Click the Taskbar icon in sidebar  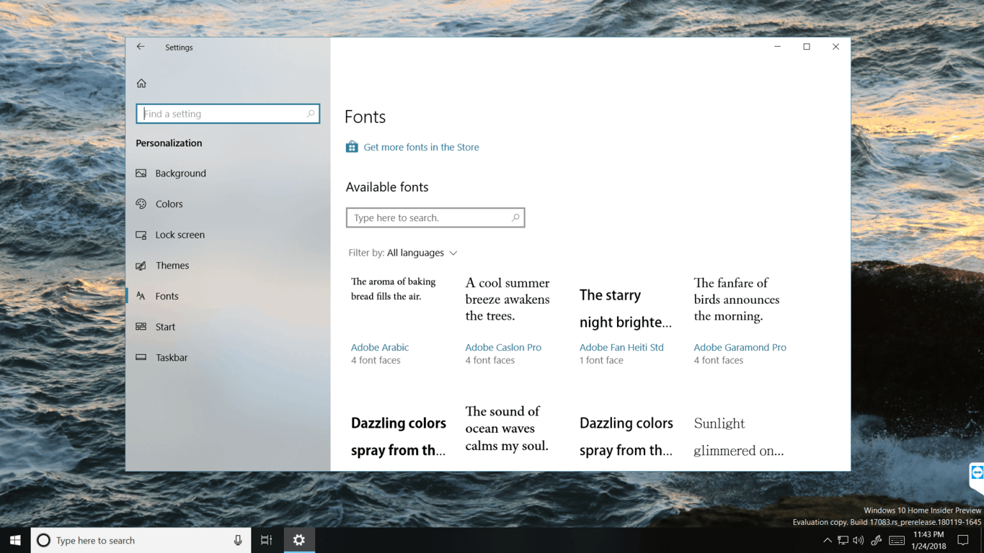pos(141,357)
